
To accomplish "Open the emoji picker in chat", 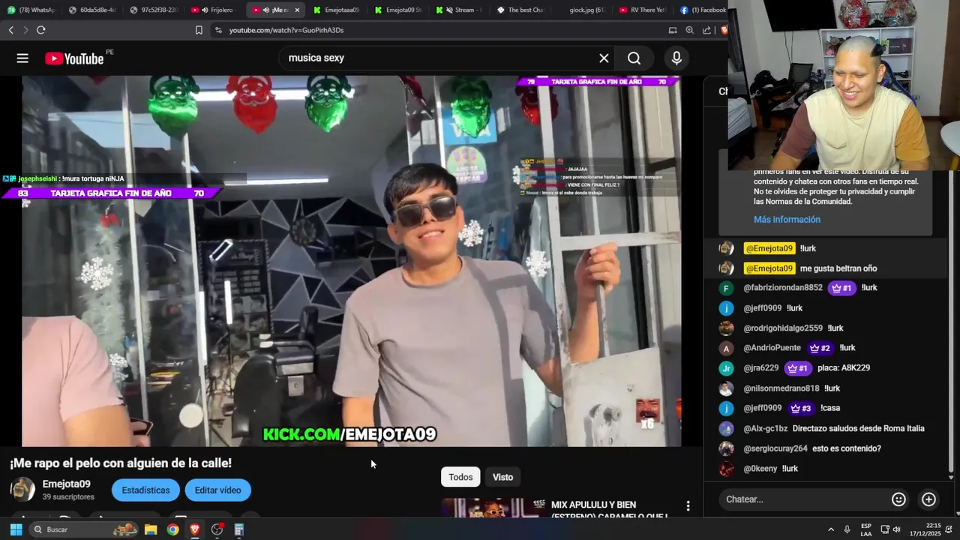I will (x=898, y=499).
